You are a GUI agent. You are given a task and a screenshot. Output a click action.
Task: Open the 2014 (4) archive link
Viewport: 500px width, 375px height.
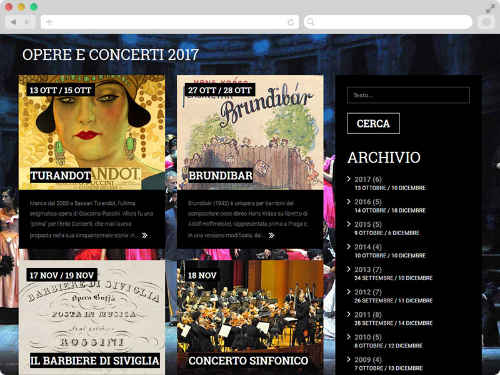pos(368,247)
